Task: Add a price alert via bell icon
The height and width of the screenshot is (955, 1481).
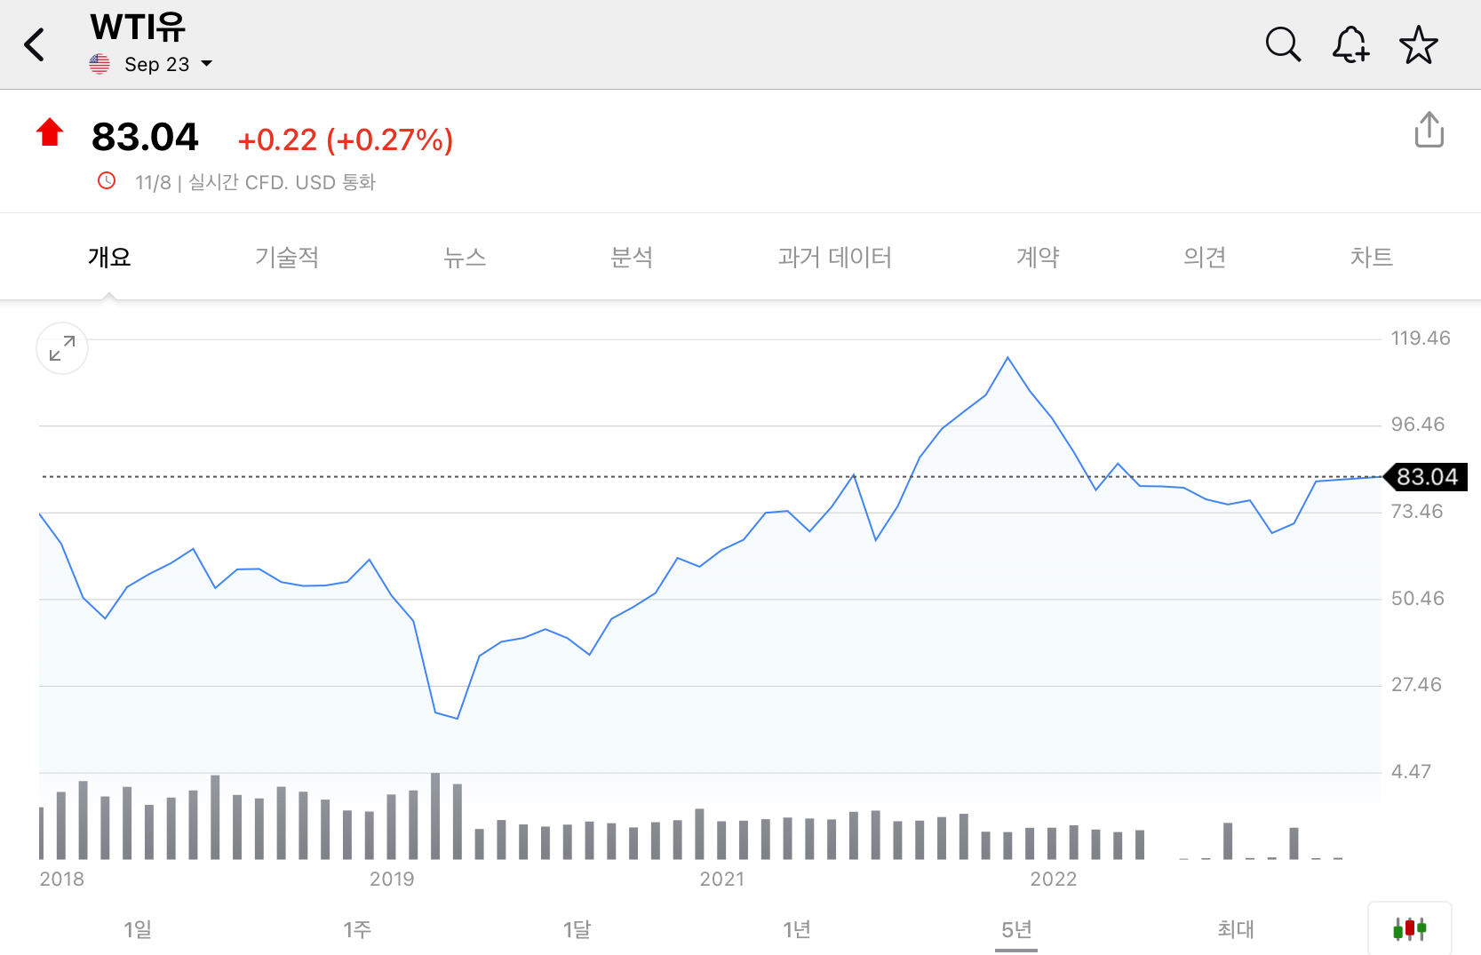Action: (x=1350, y=44)
